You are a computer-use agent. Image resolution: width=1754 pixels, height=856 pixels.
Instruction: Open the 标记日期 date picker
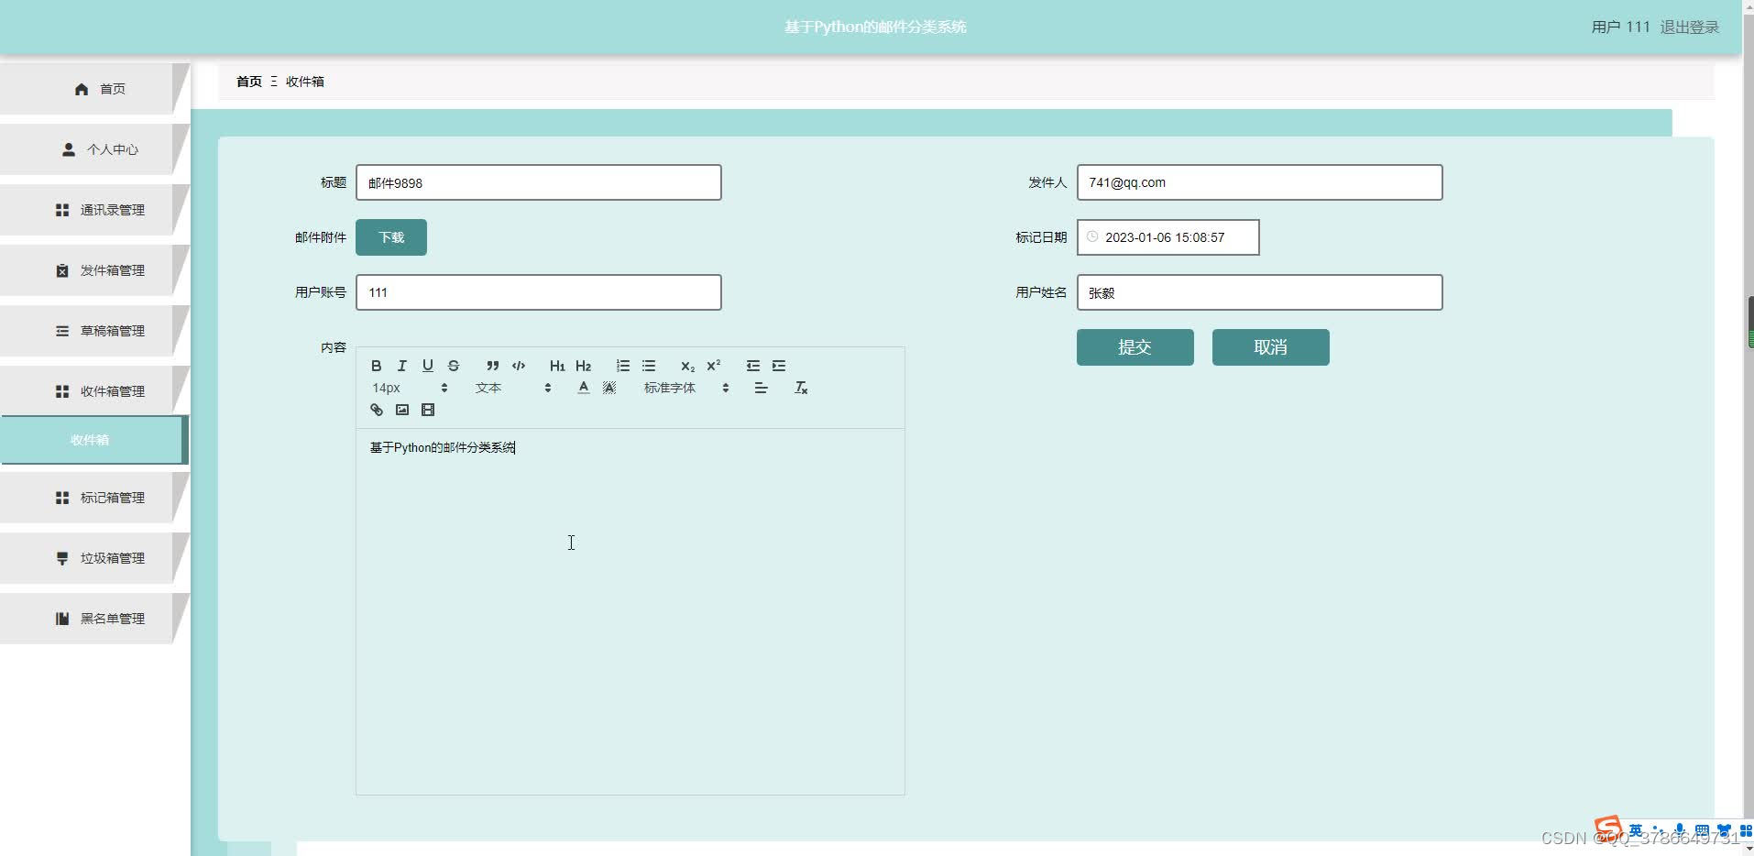point(1168,237)
